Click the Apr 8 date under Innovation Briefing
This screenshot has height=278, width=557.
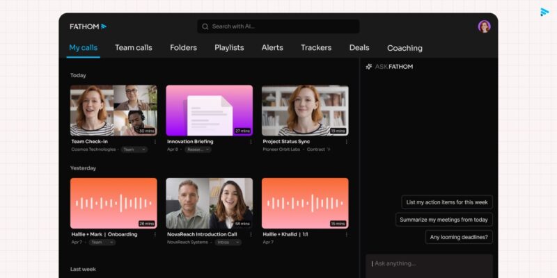tap(172, 149)
